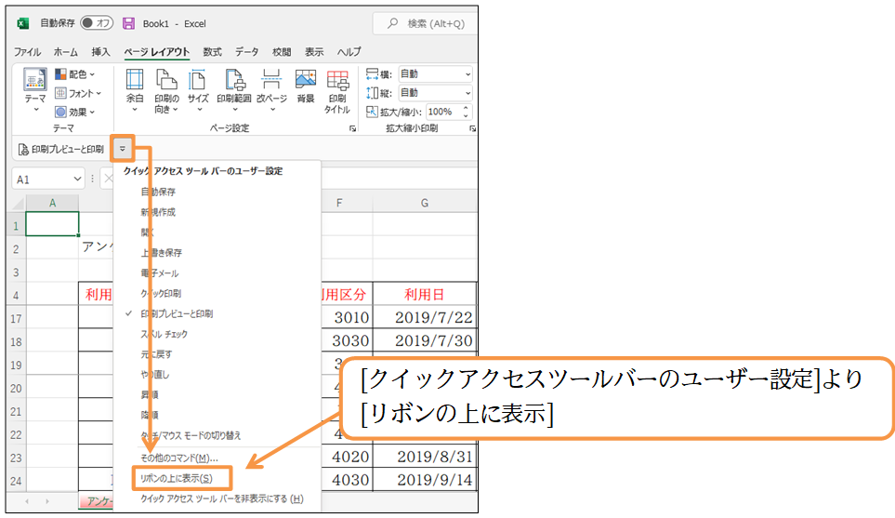Screen dimensions: 895x518
Task: Click cell with value 3010
Action: (347, 317)
